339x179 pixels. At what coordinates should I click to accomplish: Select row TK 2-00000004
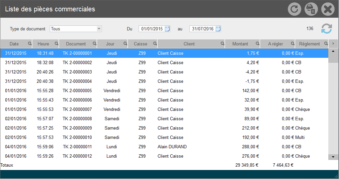[164, 81]
